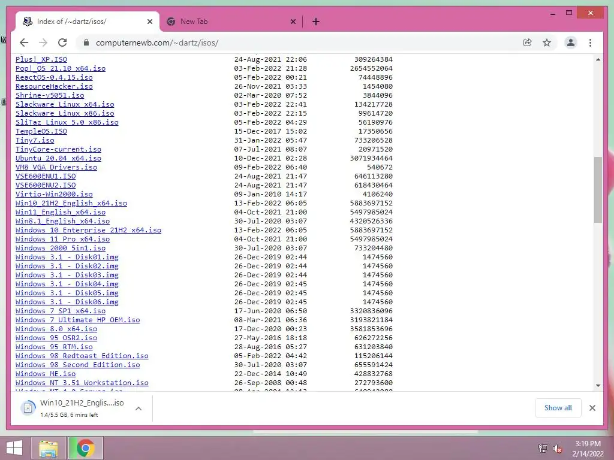The image size is (614, 460).
Task: Download Slackware Linux x86.iso
Action: tap(65, 113)
